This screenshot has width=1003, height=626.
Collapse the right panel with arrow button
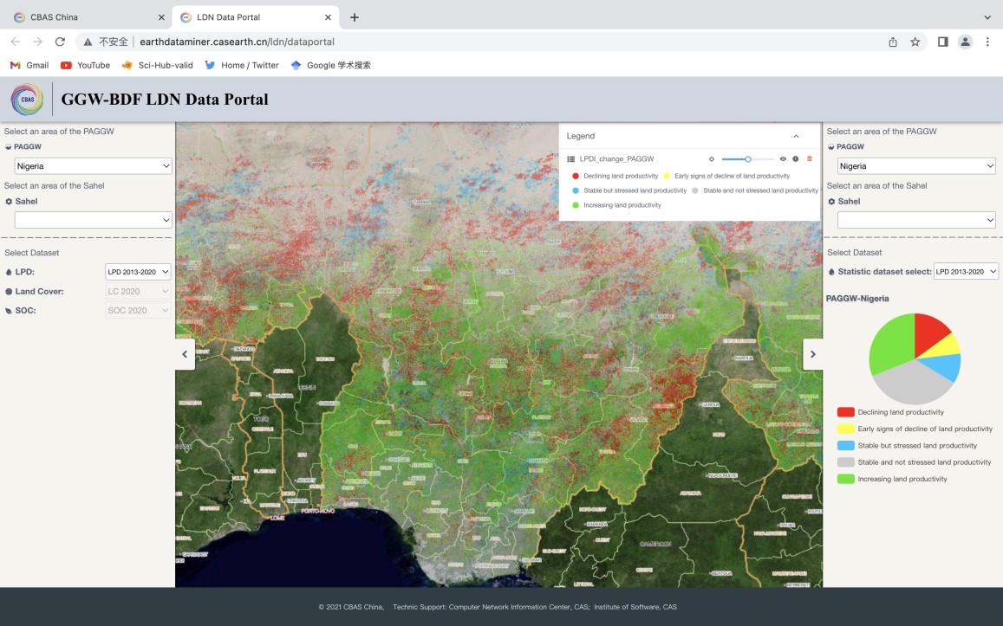812,354
